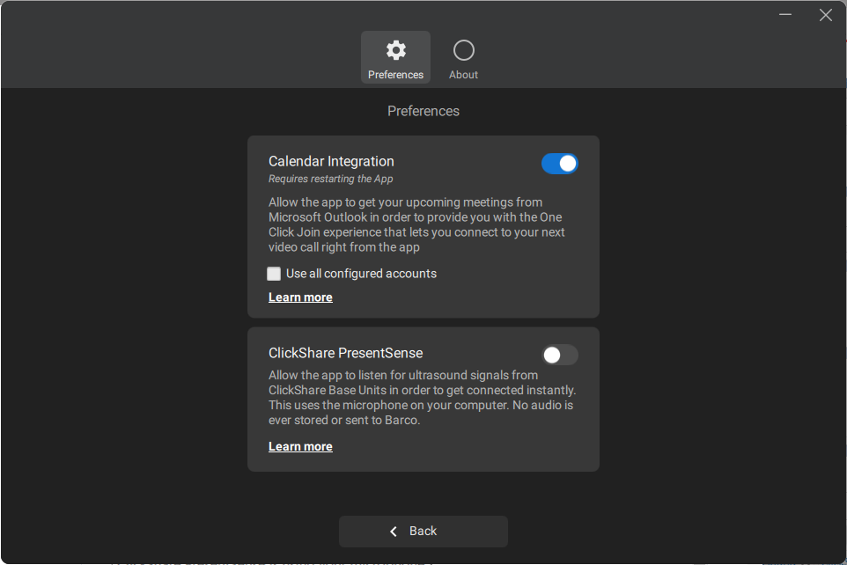Close the preferences window with X
The width and height of the screenshot is (847, 565).
826,15
